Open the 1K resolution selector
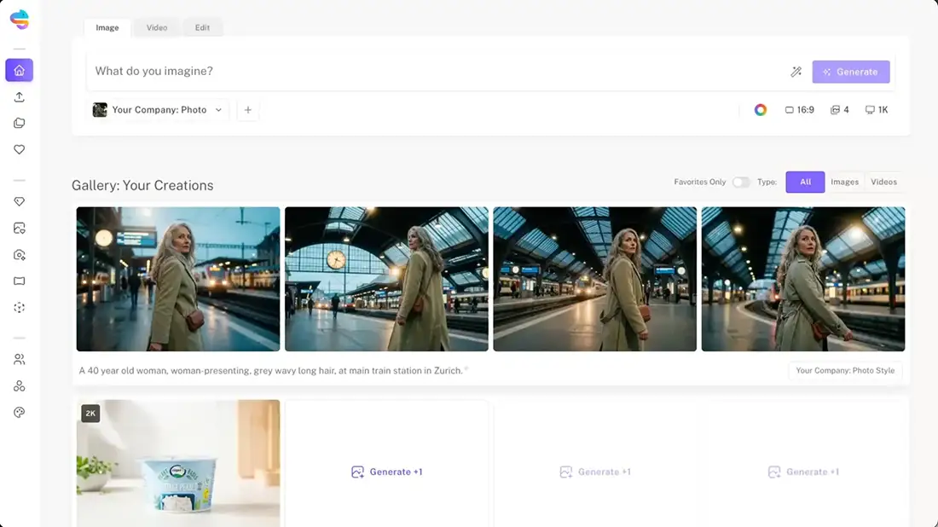 coord(877,110)
